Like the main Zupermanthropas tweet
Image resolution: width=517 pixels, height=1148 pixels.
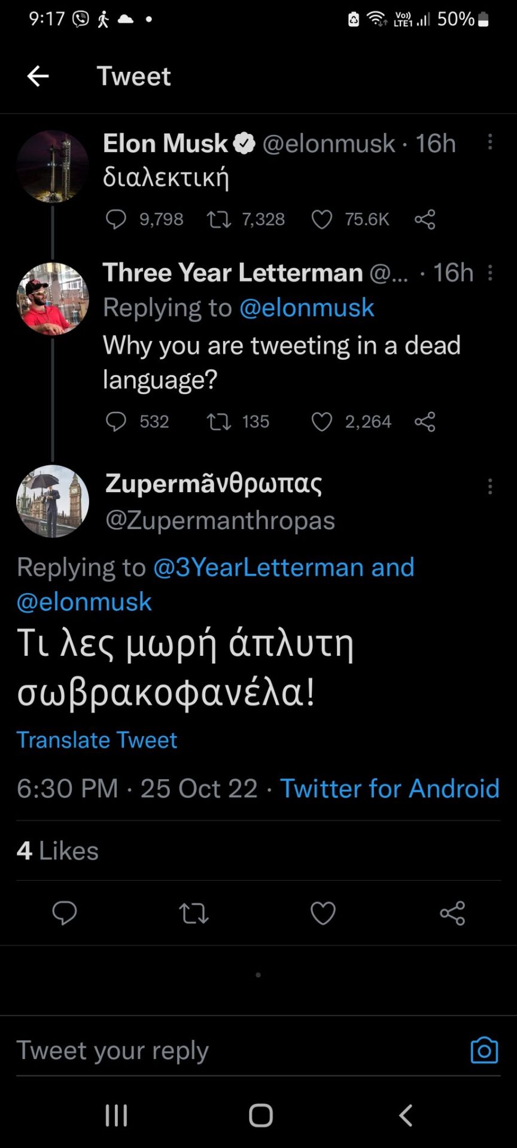point(323,913)
